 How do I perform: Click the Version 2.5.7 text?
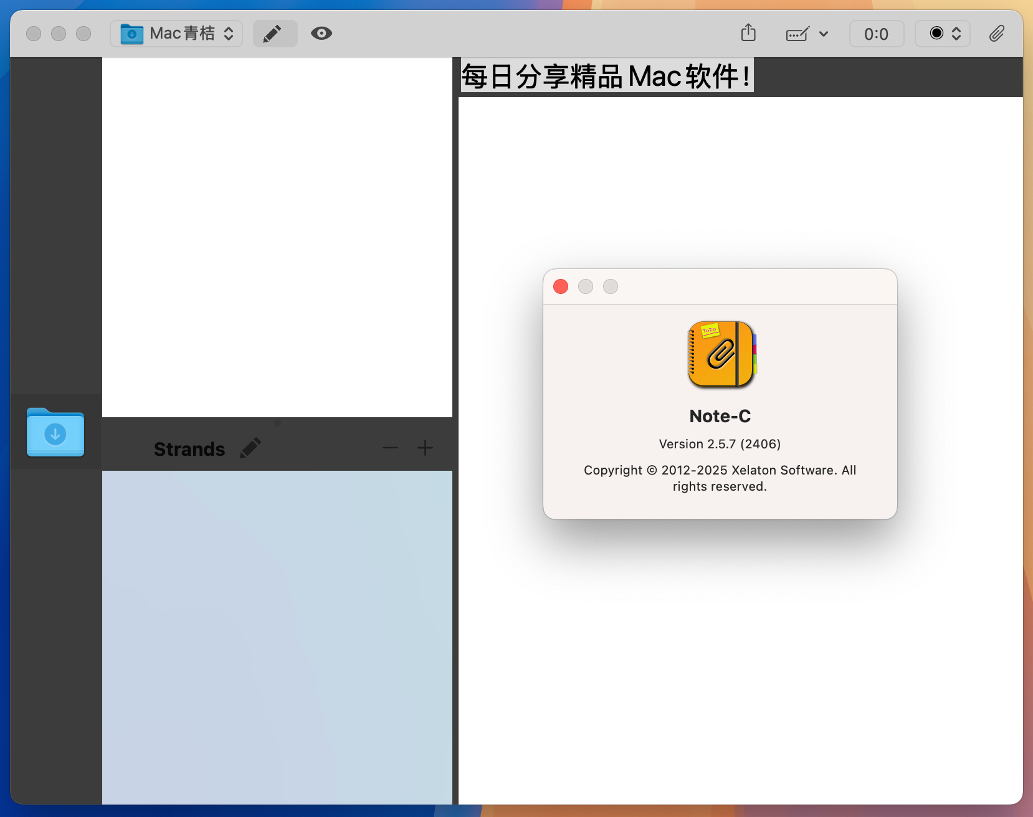point(719,444)
